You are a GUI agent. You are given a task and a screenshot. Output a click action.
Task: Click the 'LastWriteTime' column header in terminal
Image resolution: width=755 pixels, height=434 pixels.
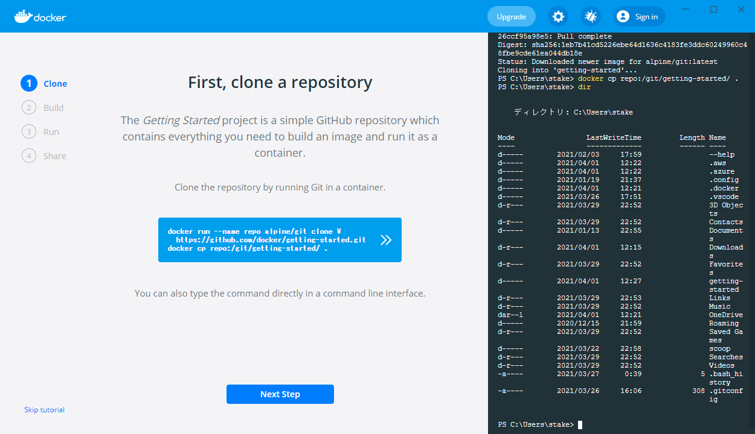(x=614, y=137)
